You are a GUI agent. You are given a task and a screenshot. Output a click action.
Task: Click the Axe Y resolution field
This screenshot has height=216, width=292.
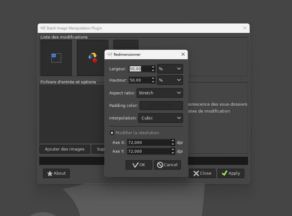(x=149, y=151)
